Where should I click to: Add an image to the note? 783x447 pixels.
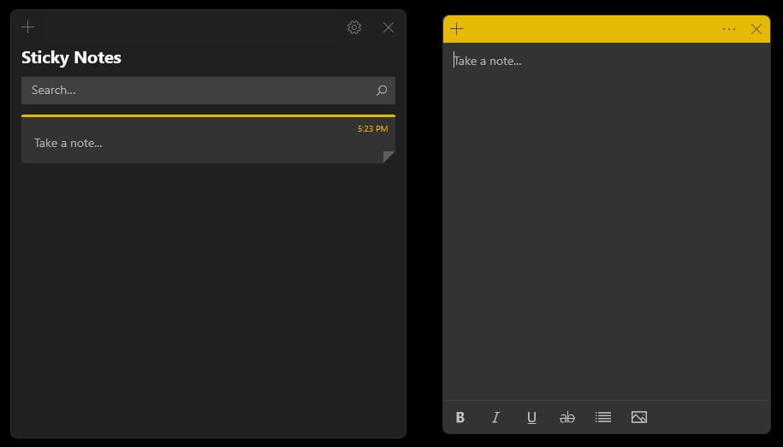pyautogui.click(x=638, y=416)
